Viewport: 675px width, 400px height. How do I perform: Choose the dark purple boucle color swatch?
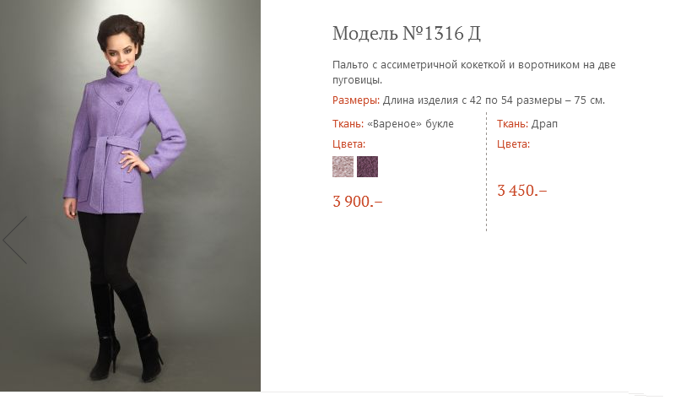click(367, 166)
